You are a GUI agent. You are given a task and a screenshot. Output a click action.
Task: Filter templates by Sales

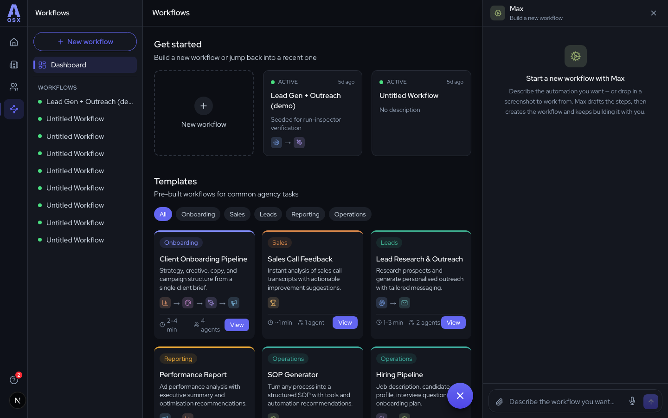coord(237,214)
